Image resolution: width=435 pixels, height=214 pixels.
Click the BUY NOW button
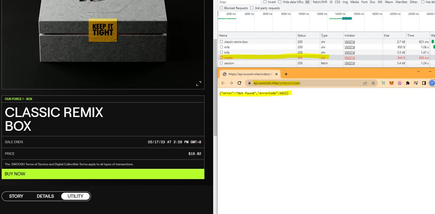click(x=103, y=174)
